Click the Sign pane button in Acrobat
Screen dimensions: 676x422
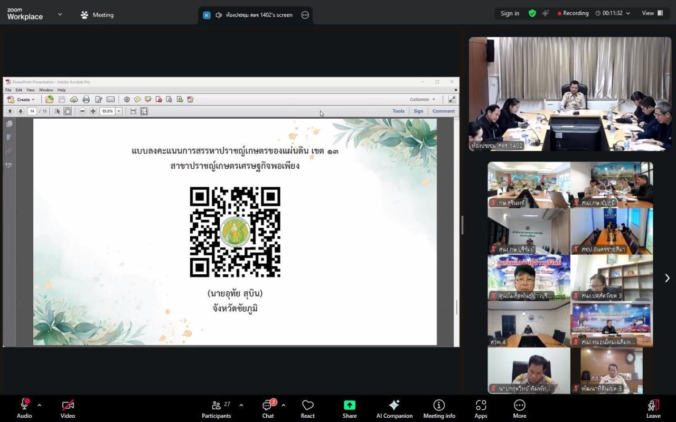(418, 111)
